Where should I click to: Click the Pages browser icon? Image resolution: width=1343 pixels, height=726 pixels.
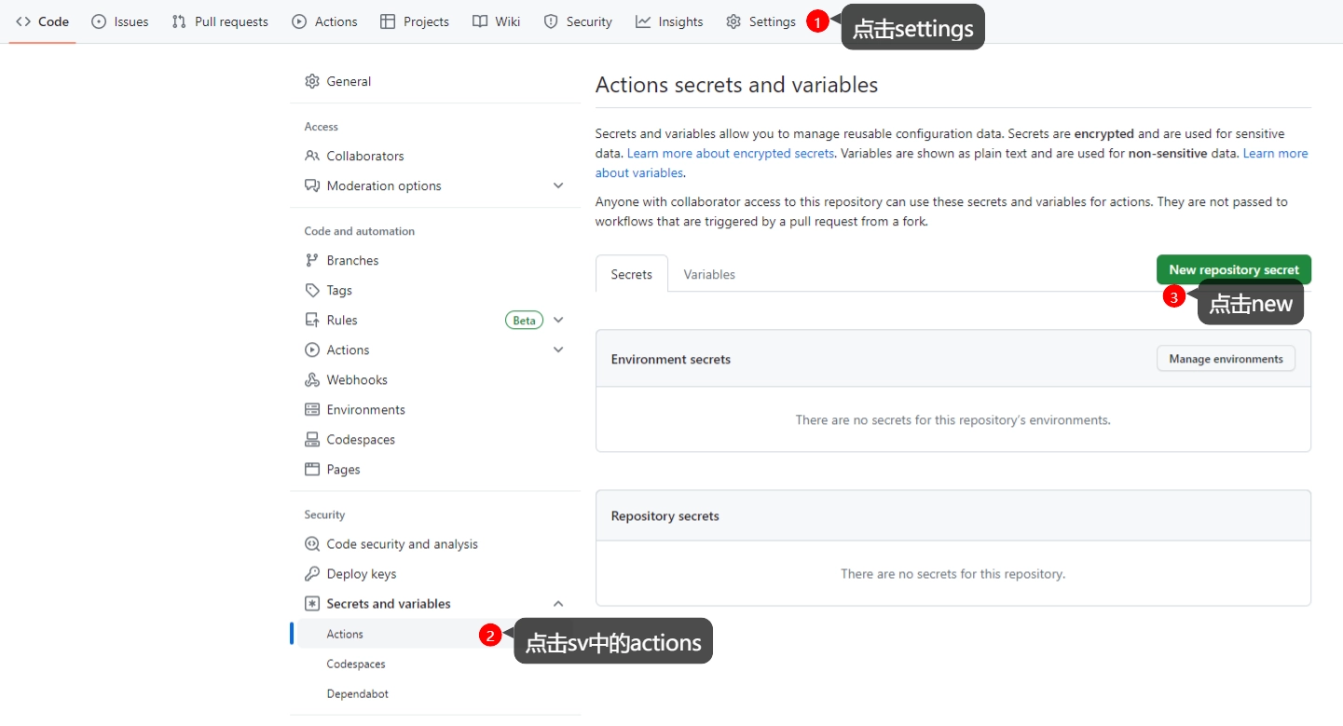pos(312,469)
